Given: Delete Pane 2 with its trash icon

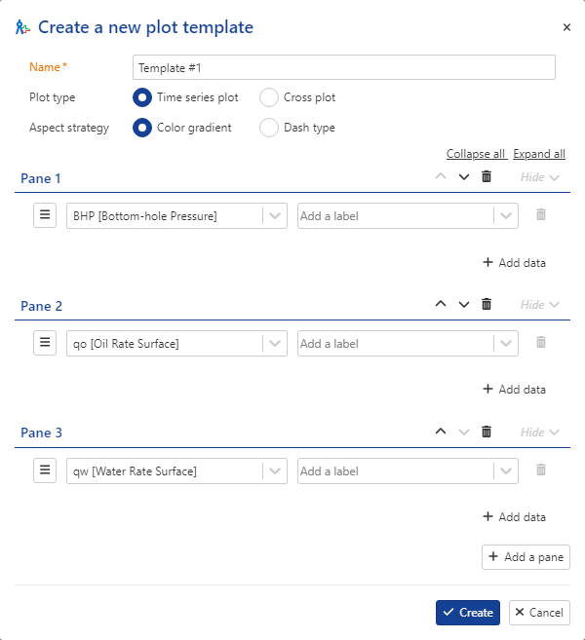Looking at the screenshot, I should (487, 304).
